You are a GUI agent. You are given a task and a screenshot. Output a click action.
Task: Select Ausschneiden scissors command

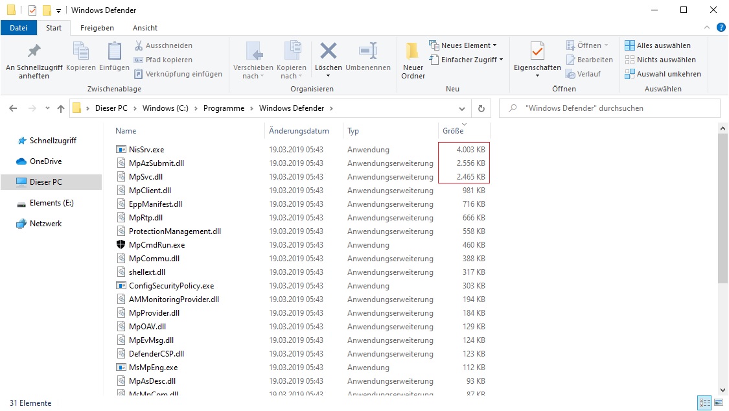(163, 45)
